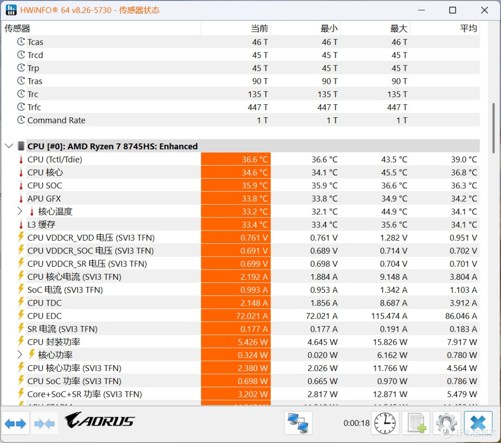Minimize the HWiNFO window
Screen dimensions: 501x443
click(x=422, y=10)
